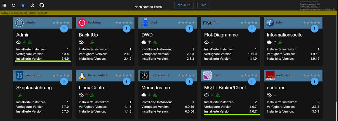
Task: Click the signal icon on Admin card
Action: 30,42
